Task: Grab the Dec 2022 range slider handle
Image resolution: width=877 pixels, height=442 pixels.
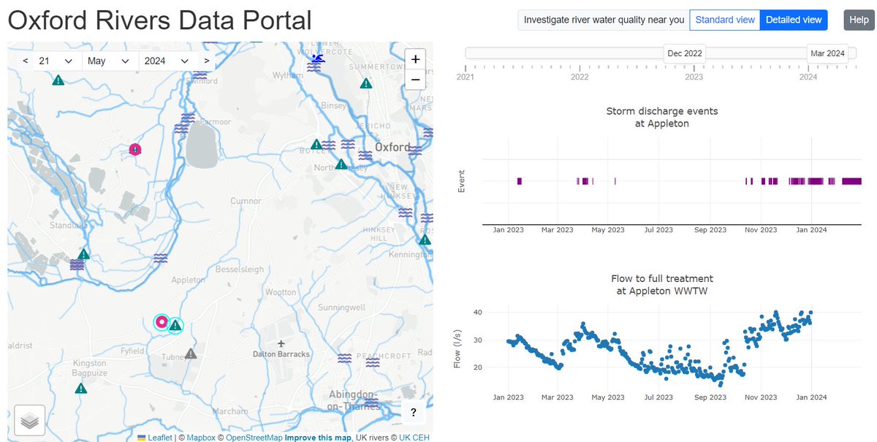Action: [x=685, y=53]
